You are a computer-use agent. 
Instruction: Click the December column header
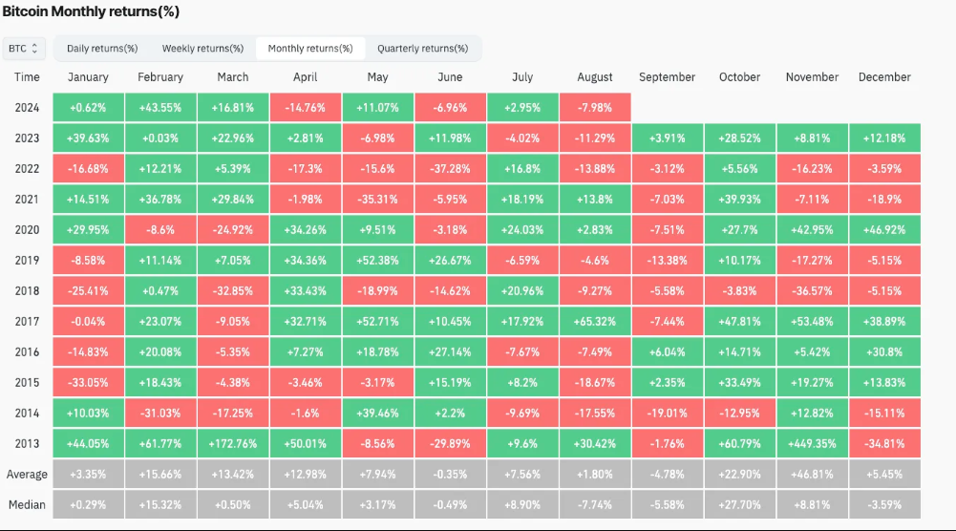tap(884, 77)
